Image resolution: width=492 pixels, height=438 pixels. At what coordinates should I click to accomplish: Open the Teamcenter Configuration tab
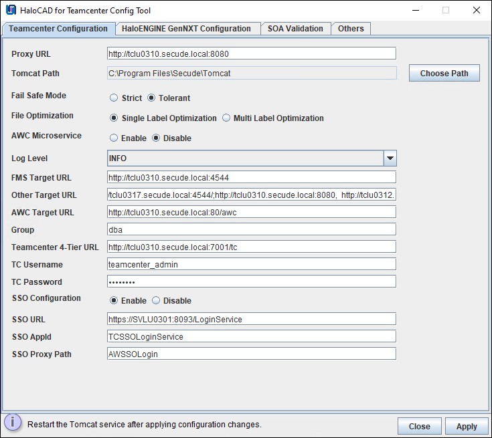pyautogui.click(x=58, y=29)
